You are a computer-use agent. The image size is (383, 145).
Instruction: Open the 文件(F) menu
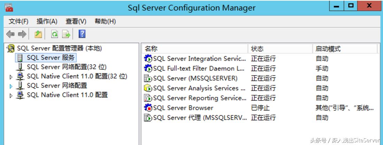tap(18, 22)
